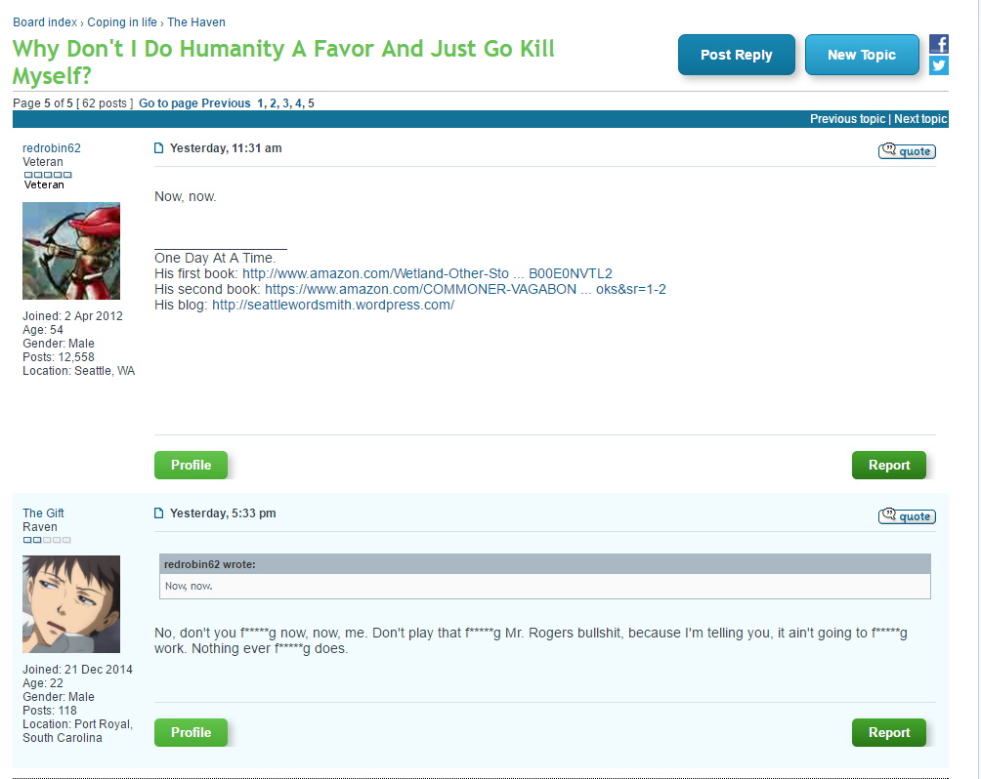The width and height of the screenshot is (981, 779).
Task: Open The Gift's anime avatar image
Action: click(71, 604)
